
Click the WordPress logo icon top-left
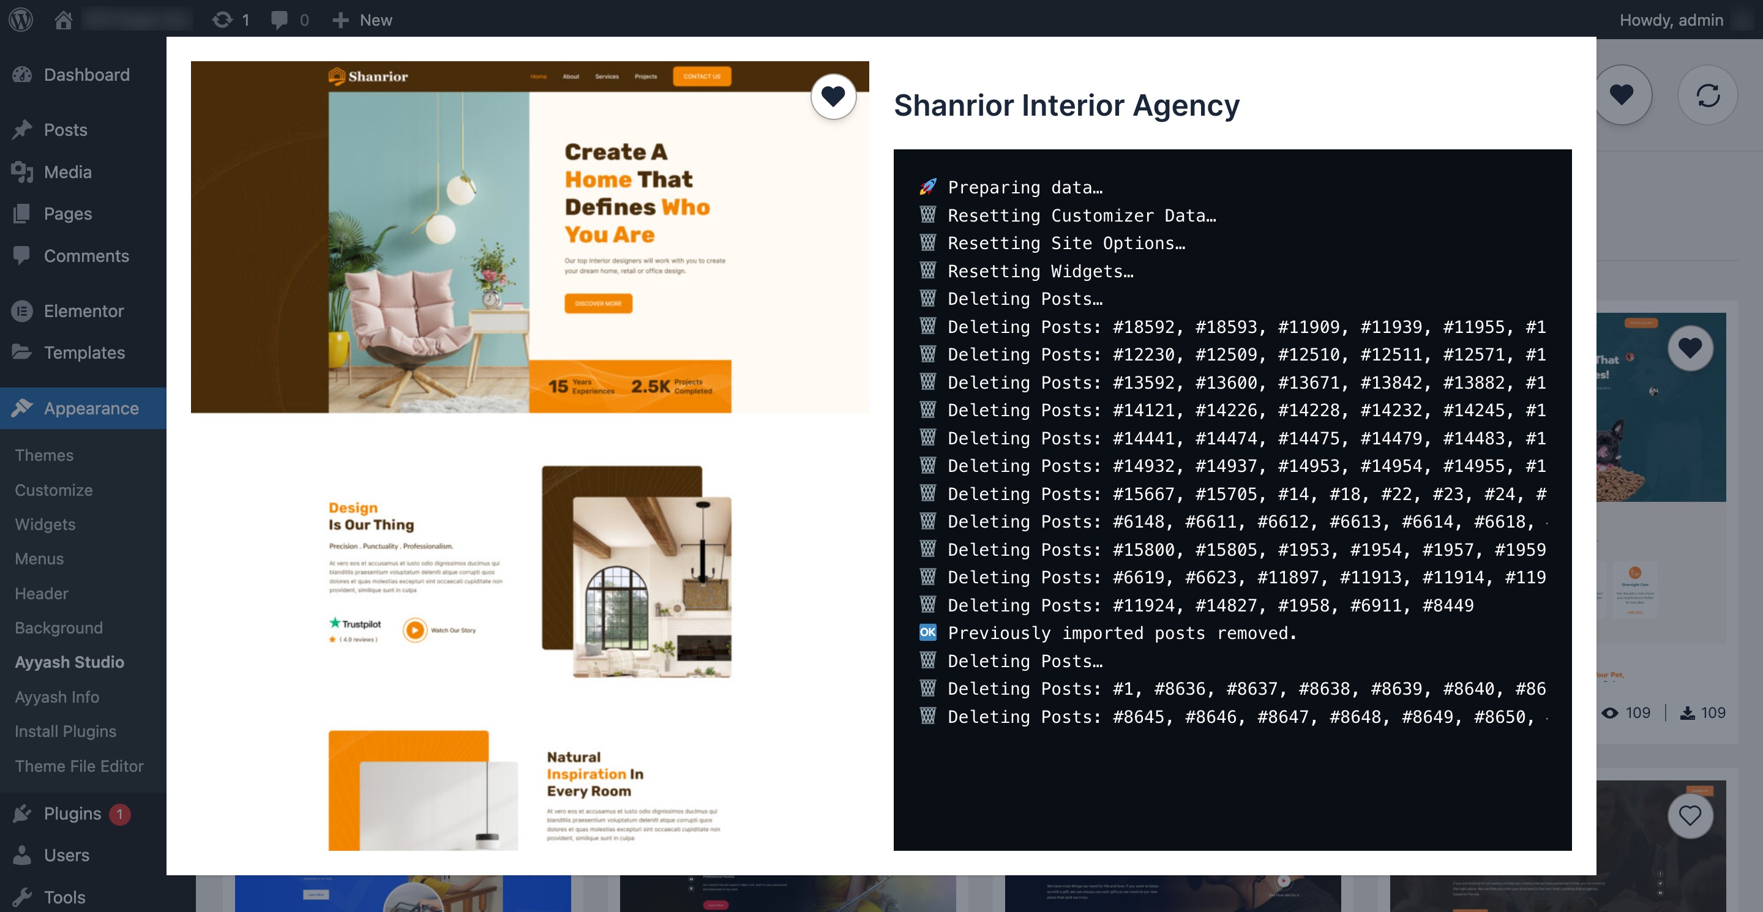point(22,18)
